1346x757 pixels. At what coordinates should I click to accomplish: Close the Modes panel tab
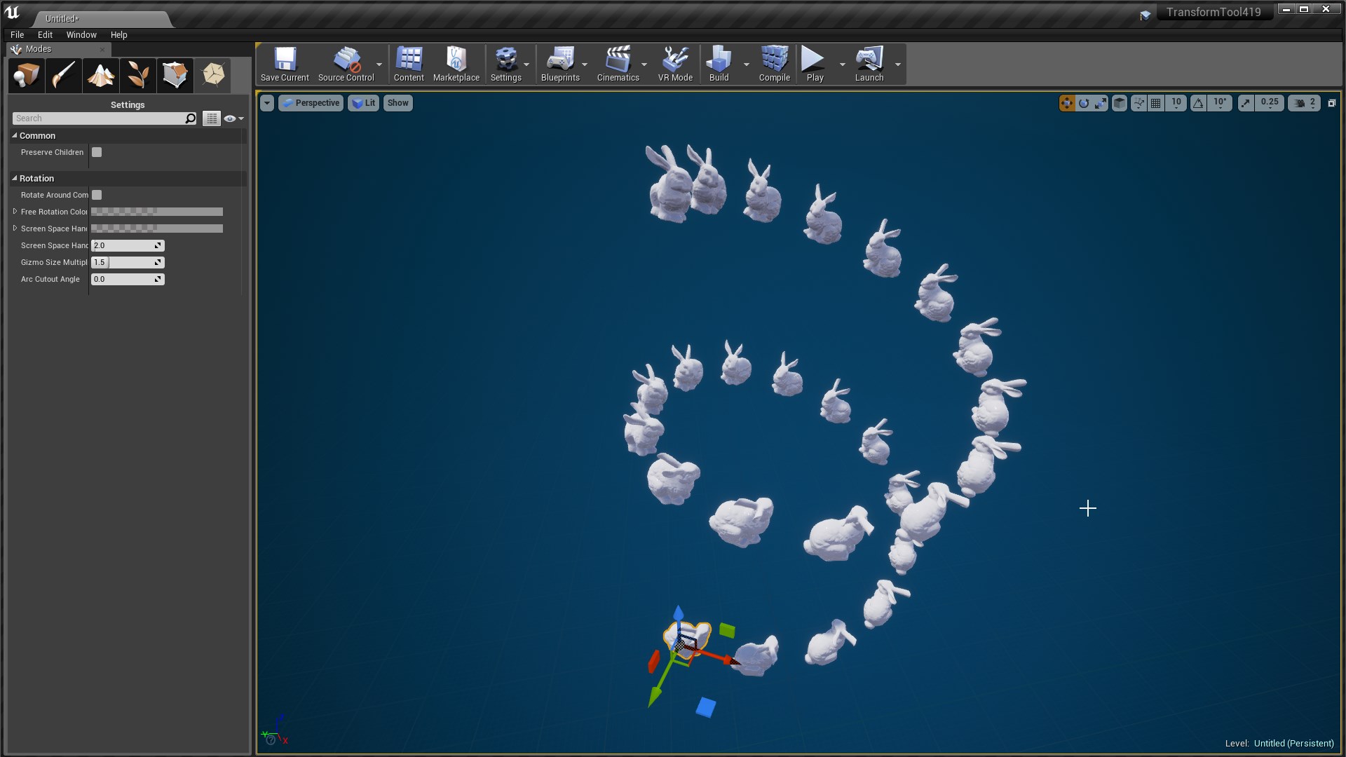point(102,50)
